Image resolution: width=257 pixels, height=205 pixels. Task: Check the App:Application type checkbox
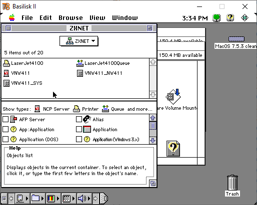click(x=5, y=129)
